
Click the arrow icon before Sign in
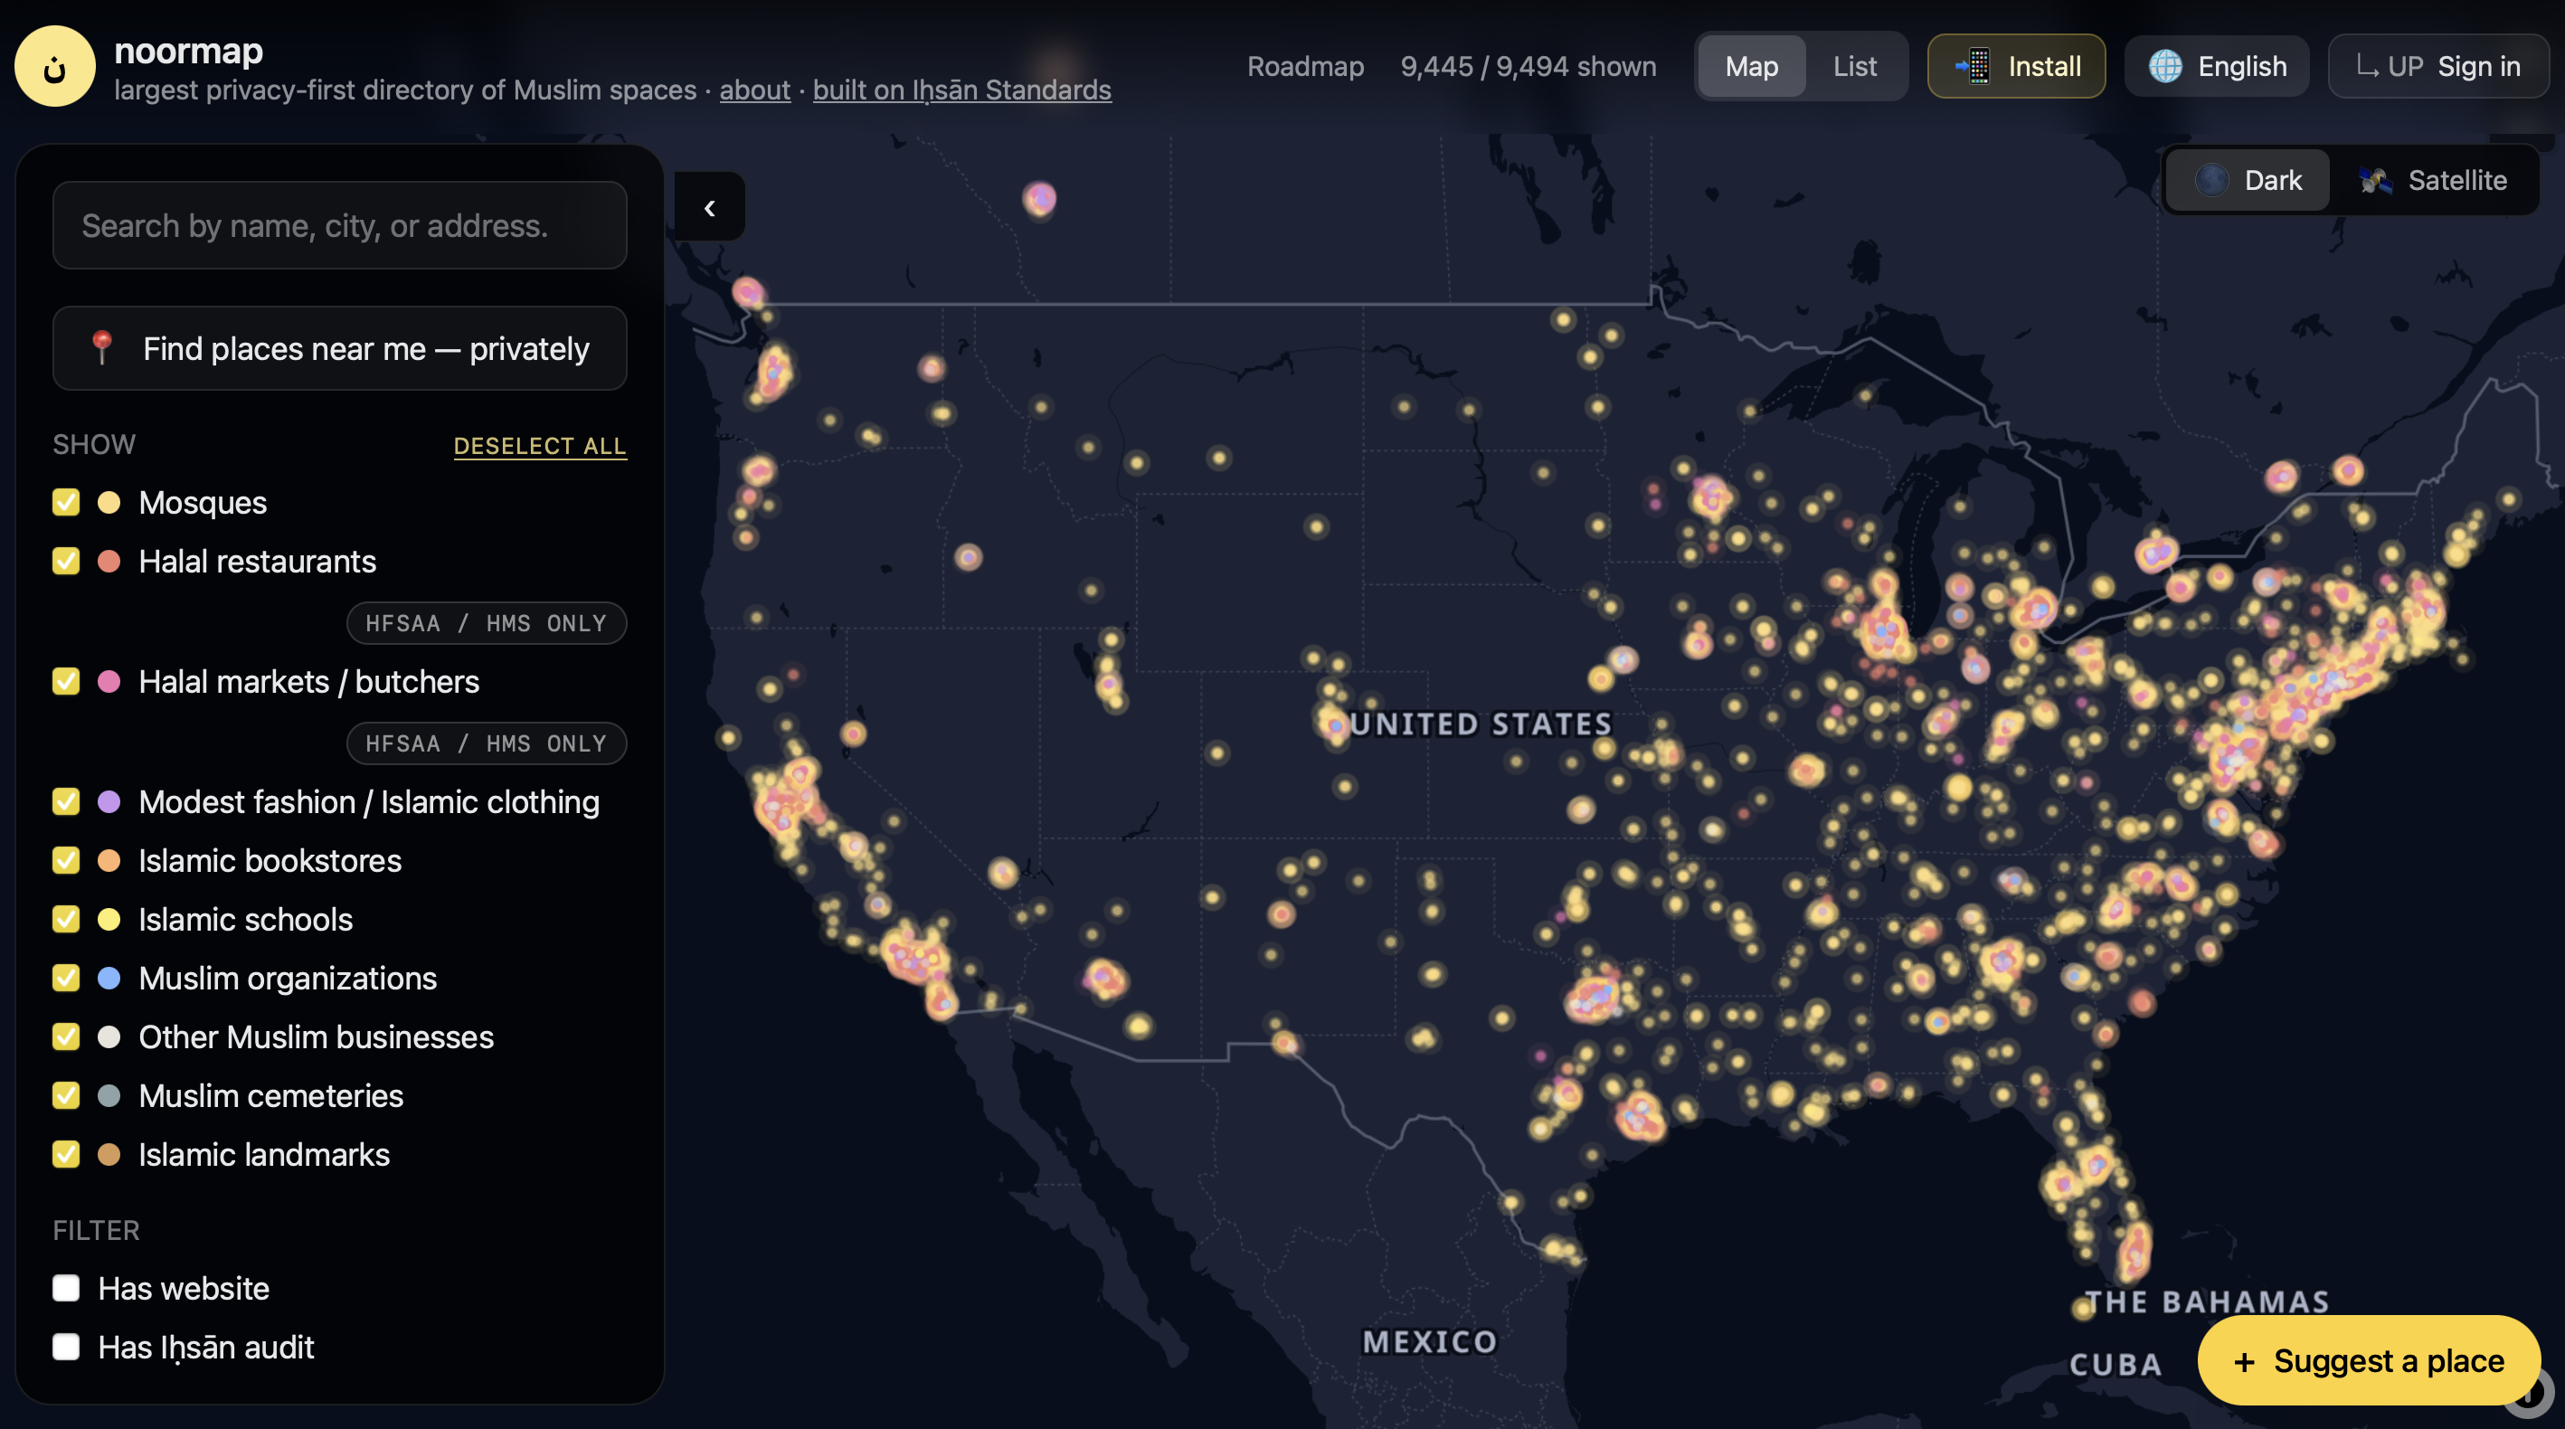[2368, 67]
